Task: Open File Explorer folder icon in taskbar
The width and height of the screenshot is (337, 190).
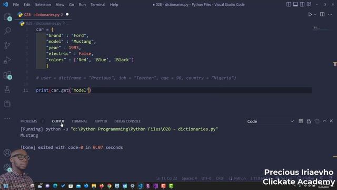Action: click(x=94, y=186)
